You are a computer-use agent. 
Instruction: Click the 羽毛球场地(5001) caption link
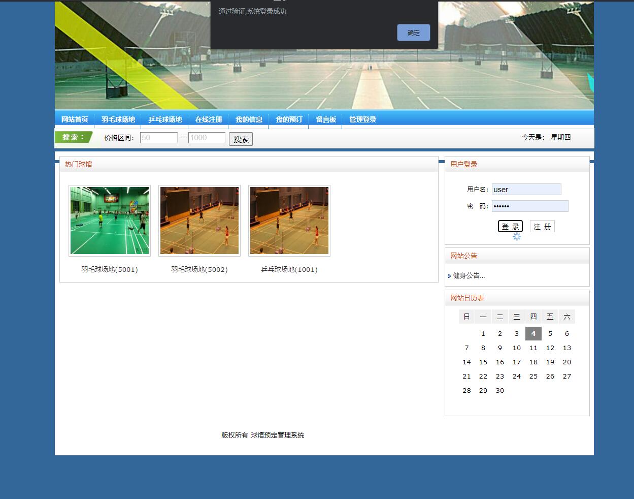(x=110, y=269)
